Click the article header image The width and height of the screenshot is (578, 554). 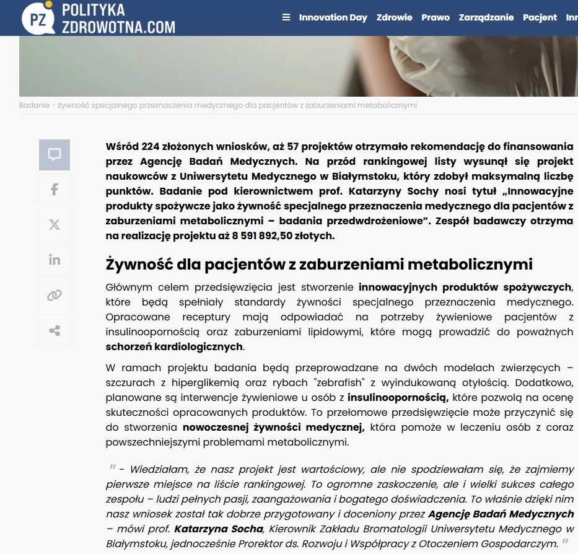coord(298,66)
